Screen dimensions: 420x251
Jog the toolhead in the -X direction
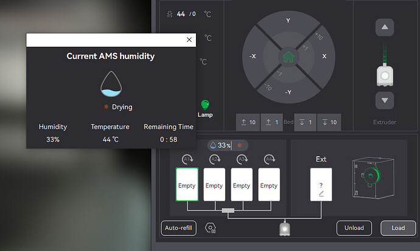[253, 57]
